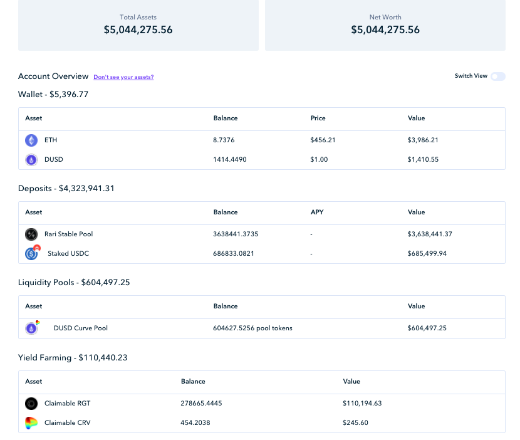Toggle the Switch View switch
This screenshot has width=520, height=440.
(498, 76)
